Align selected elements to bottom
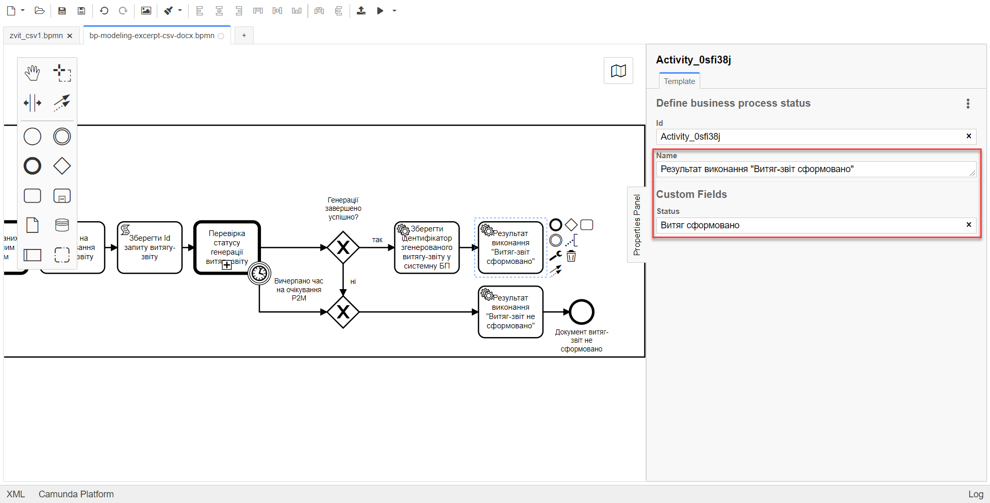 296,10
